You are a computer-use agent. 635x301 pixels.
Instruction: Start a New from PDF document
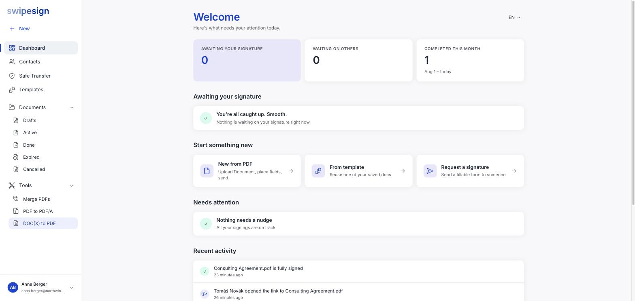click(x=247, y=171)
